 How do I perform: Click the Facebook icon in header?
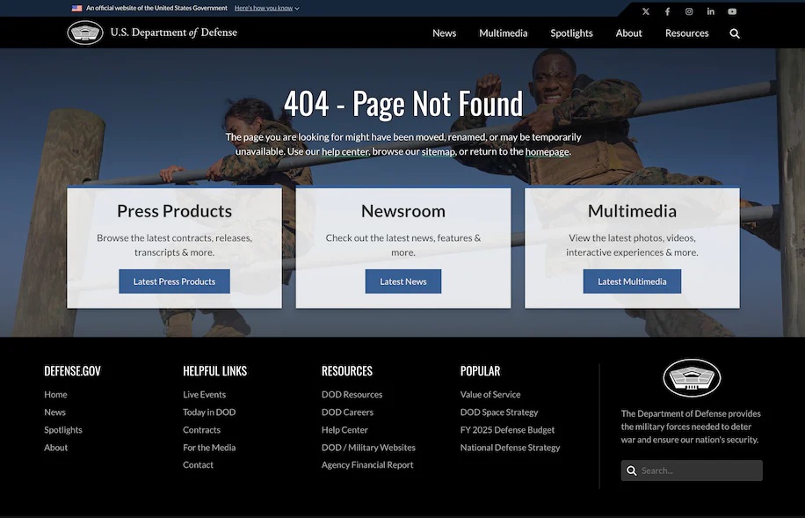tap(667, 11)
